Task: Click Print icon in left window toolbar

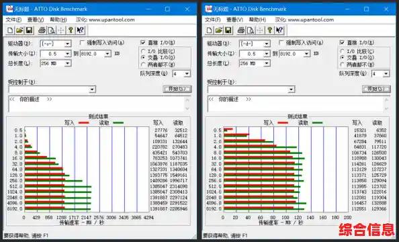Action: click(x=42, y=30)
